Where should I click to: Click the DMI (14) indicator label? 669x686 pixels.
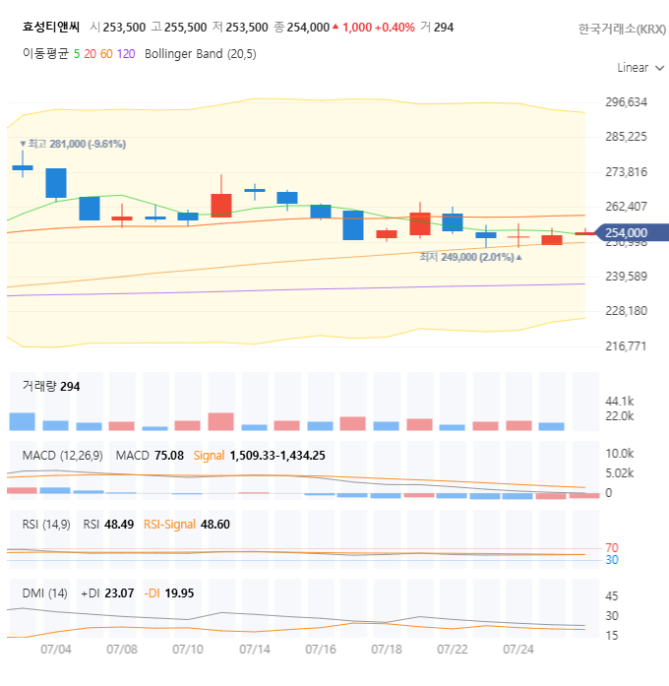pos(44,593)
